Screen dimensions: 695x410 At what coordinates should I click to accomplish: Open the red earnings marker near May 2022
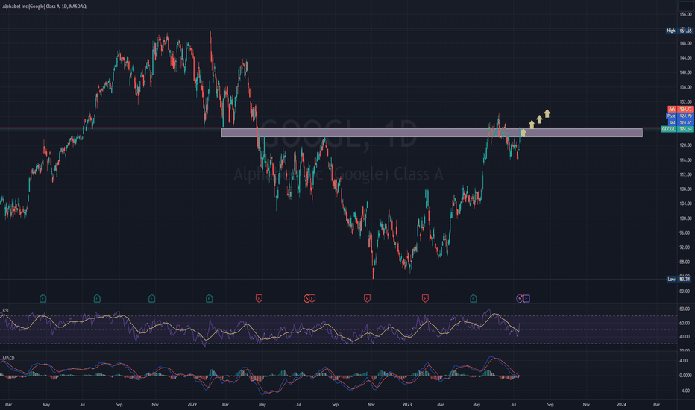click(x=260, y=299)
